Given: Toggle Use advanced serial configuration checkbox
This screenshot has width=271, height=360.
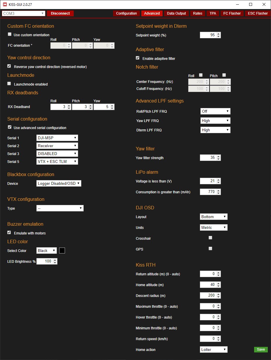Looking at the screenshot, I should click(x=10, y=127).
